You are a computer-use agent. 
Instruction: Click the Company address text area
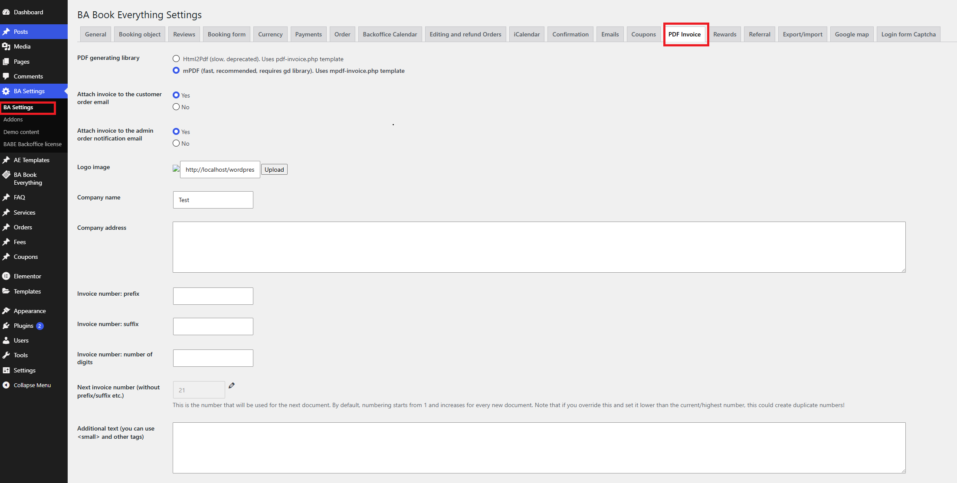(x=539, y=247)
